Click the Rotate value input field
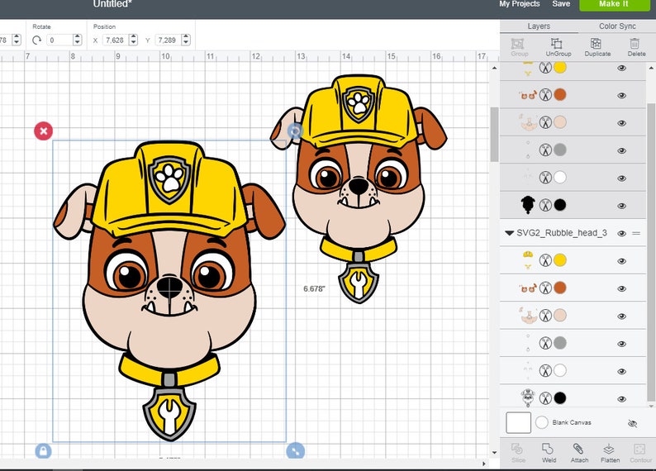This screenshot has height=471, width=656. tap(59, 40)
